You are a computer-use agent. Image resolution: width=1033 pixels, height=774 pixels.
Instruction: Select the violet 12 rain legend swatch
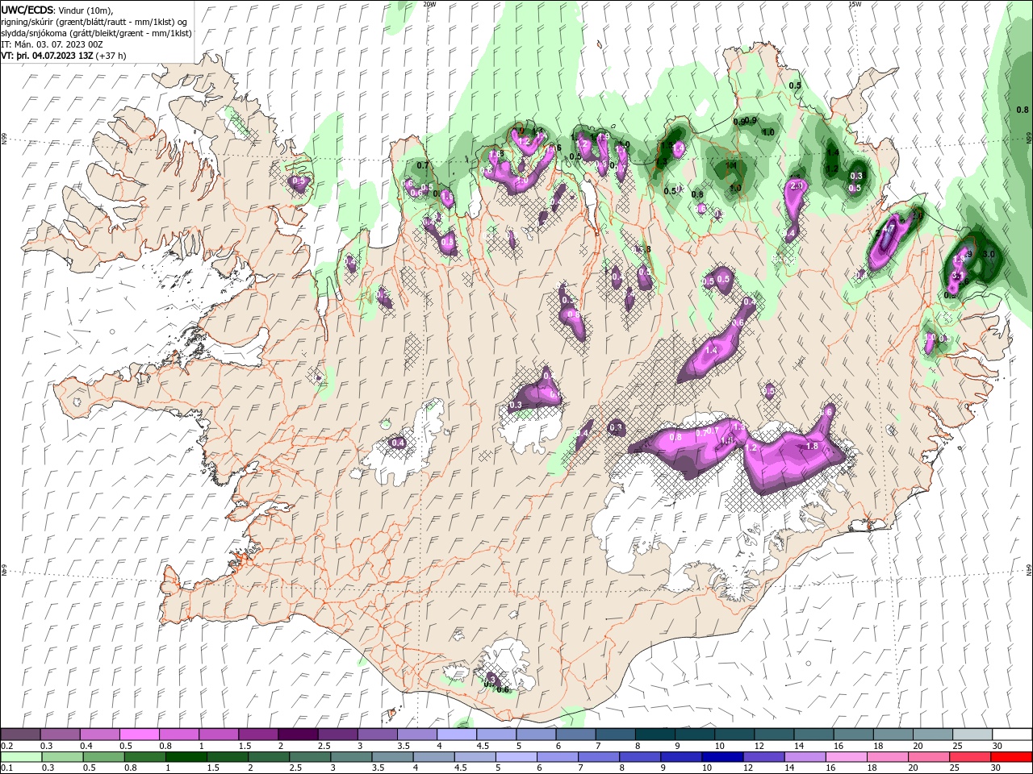coord(763,757)
